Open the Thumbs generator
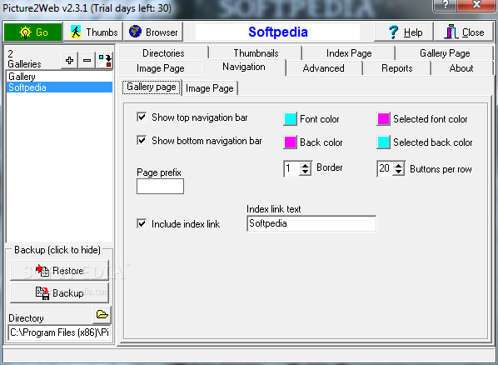Image resolution: width=498 pixels, height=365 pixels. coord(93,32)
